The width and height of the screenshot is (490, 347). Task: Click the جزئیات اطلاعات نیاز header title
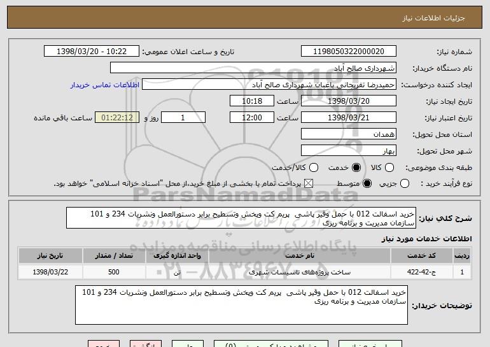click(433, 18)
